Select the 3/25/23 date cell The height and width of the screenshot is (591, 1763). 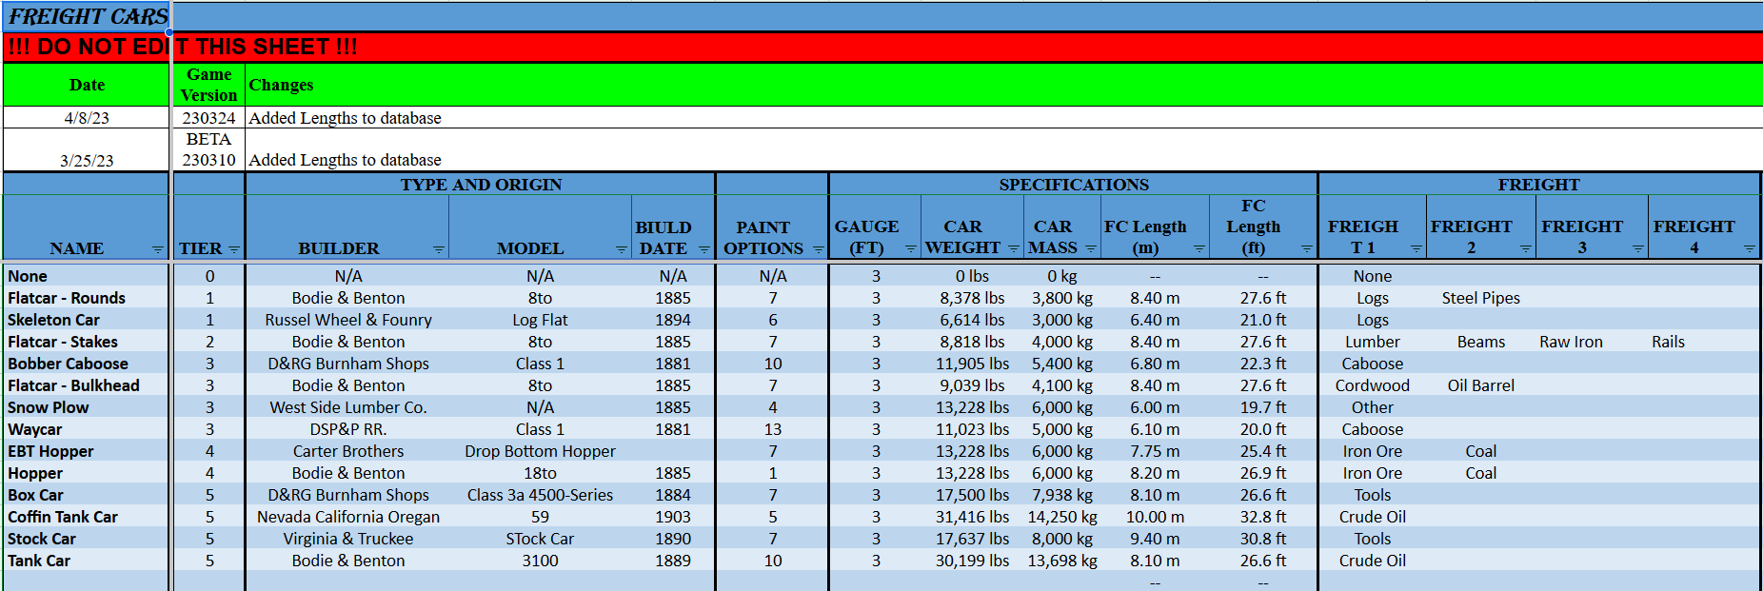pyautogui.click(x=87, y=149)
